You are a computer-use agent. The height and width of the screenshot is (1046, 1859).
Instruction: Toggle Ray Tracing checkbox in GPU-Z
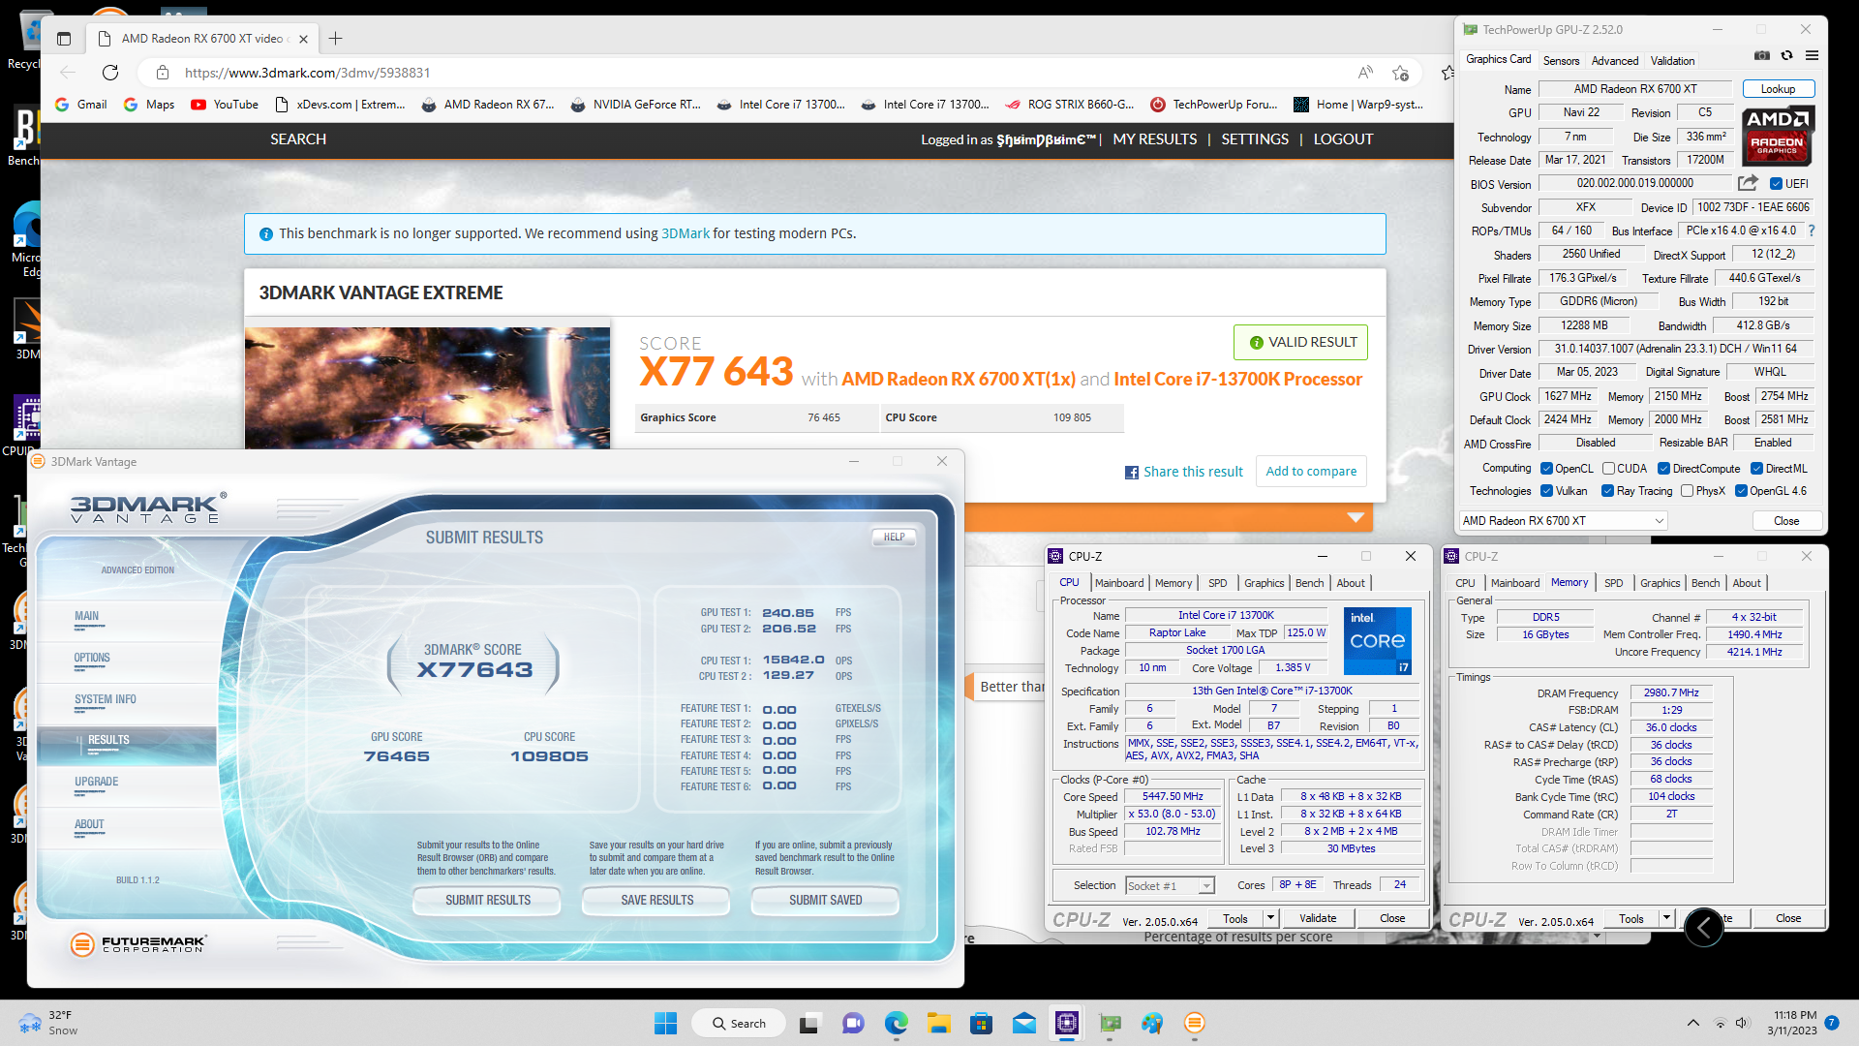[x=1607, y=491]
